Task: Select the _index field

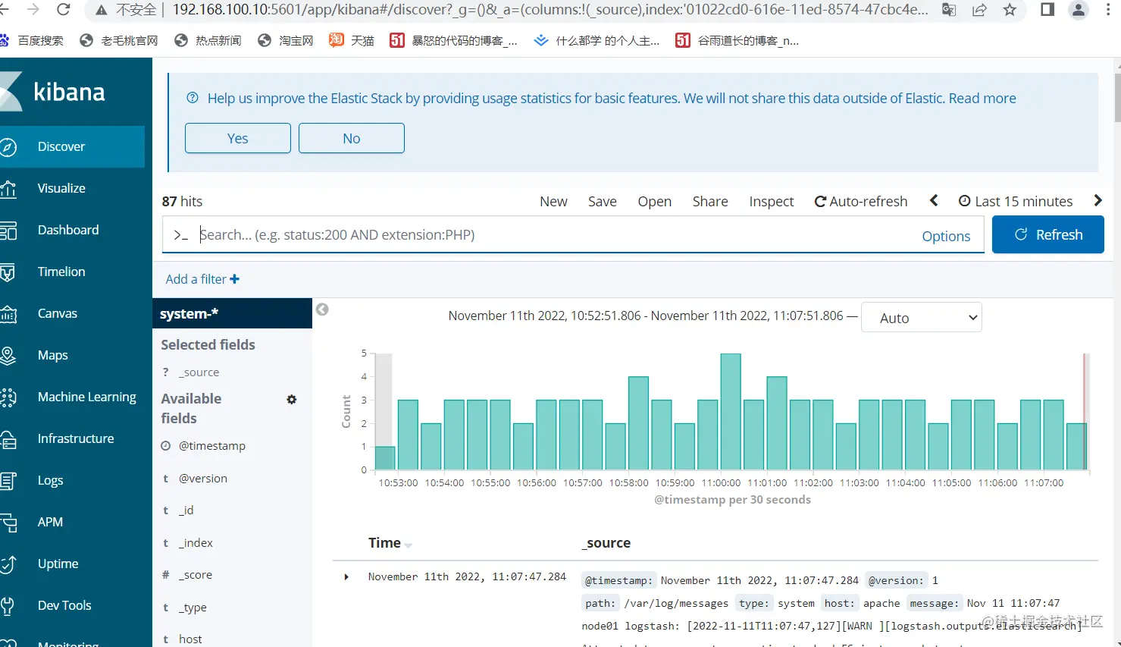Action: pyautogui.click(x=196, y=543)
